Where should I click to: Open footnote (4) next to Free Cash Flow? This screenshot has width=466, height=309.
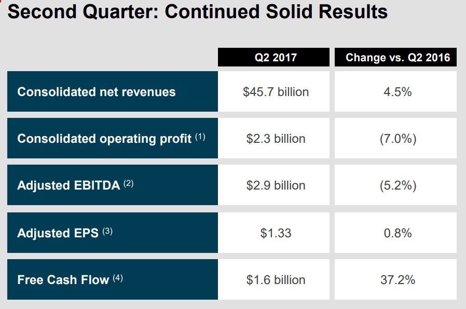118,278
